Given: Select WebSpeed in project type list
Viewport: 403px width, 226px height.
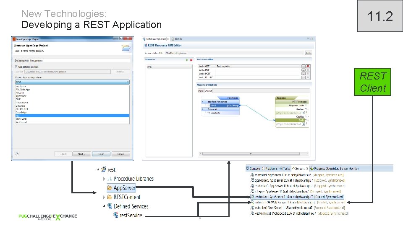Looking at the screenshot, I should click(72, 122).
